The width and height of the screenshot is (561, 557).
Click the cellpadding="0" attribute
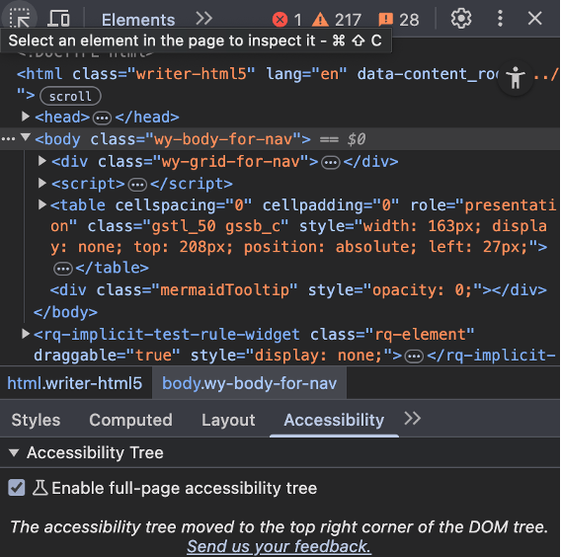[331, 205]
